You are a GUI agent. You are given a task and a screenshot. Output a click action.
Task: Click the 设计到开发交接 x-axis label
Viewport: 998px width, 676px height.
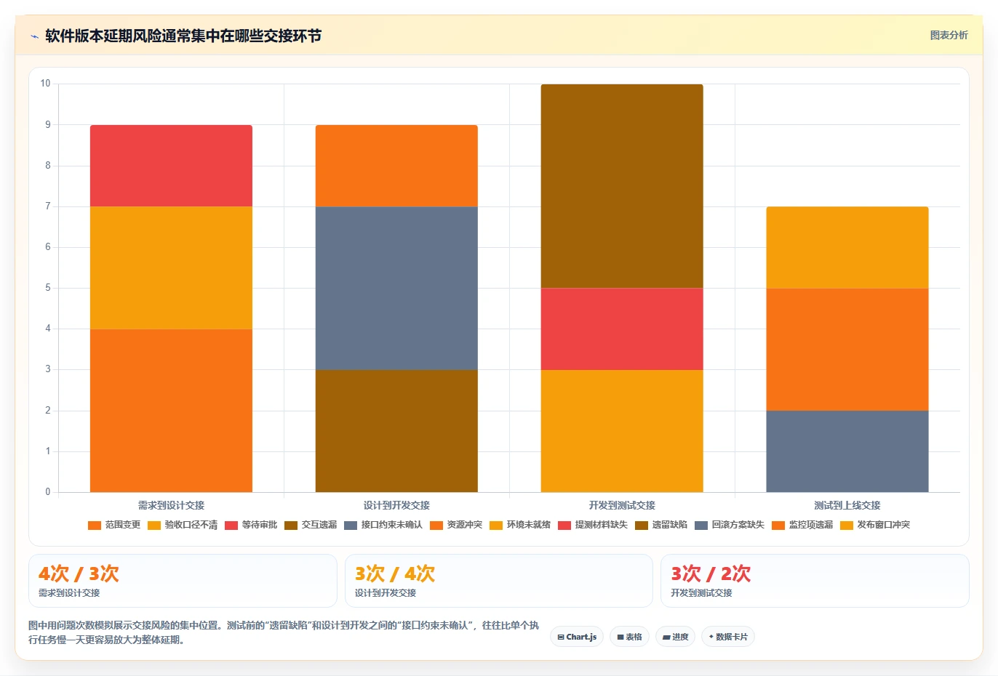pyautogui.click(x=396, y=505)
